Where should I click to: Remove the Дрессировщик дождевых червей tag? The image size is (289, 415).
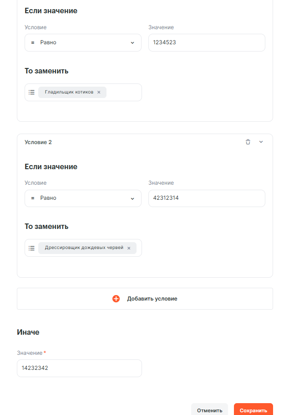click(x=129, y=248)
